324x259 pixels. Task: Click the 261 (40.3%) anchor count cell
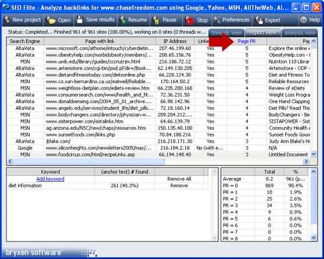click(124, 186)
